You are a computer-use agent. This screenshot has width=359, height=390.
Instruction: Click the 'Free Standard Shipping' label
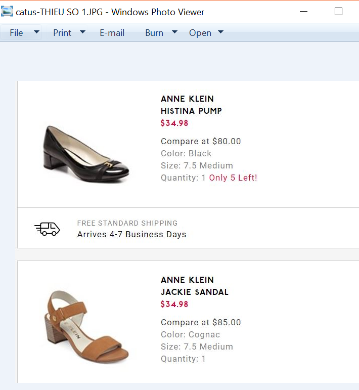tap(127, 223)
